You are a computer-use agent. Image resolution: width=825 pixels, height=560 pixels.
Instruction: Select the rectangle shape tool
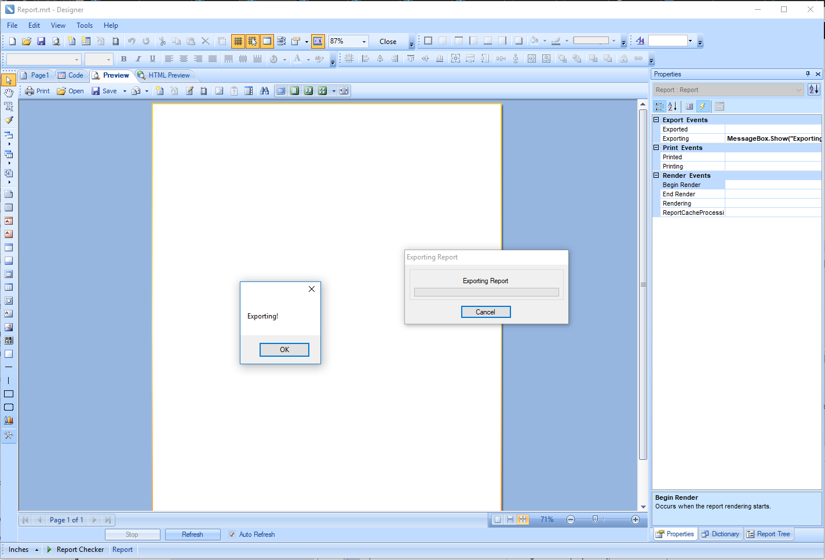[x=9, y=394]
